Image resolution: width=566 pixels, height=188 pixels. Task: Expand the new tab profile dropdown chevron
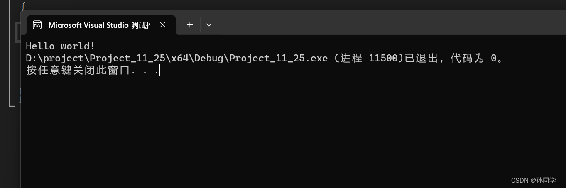pos(209,25)
